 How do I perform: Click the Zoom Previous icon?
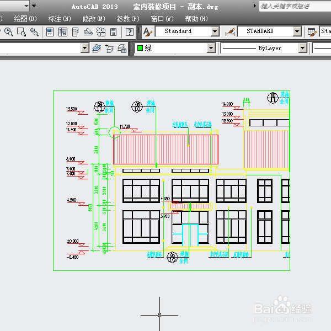click(x=34, y=32)
